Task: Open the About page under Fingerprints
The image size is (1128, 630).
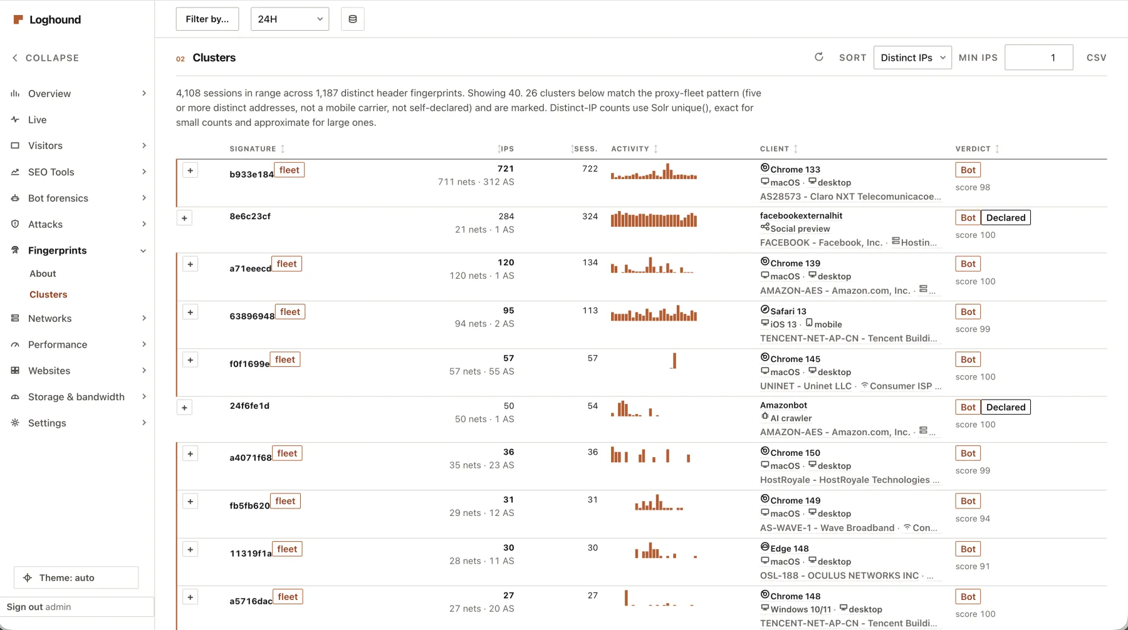Action: pos(43,274)
